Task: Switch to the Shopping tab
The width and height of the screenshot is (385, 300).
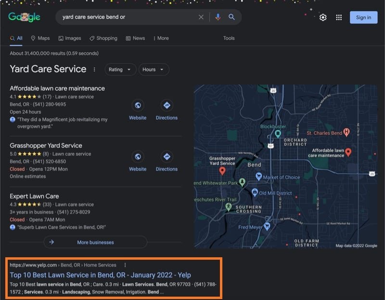Action: (x=103, y=38)
